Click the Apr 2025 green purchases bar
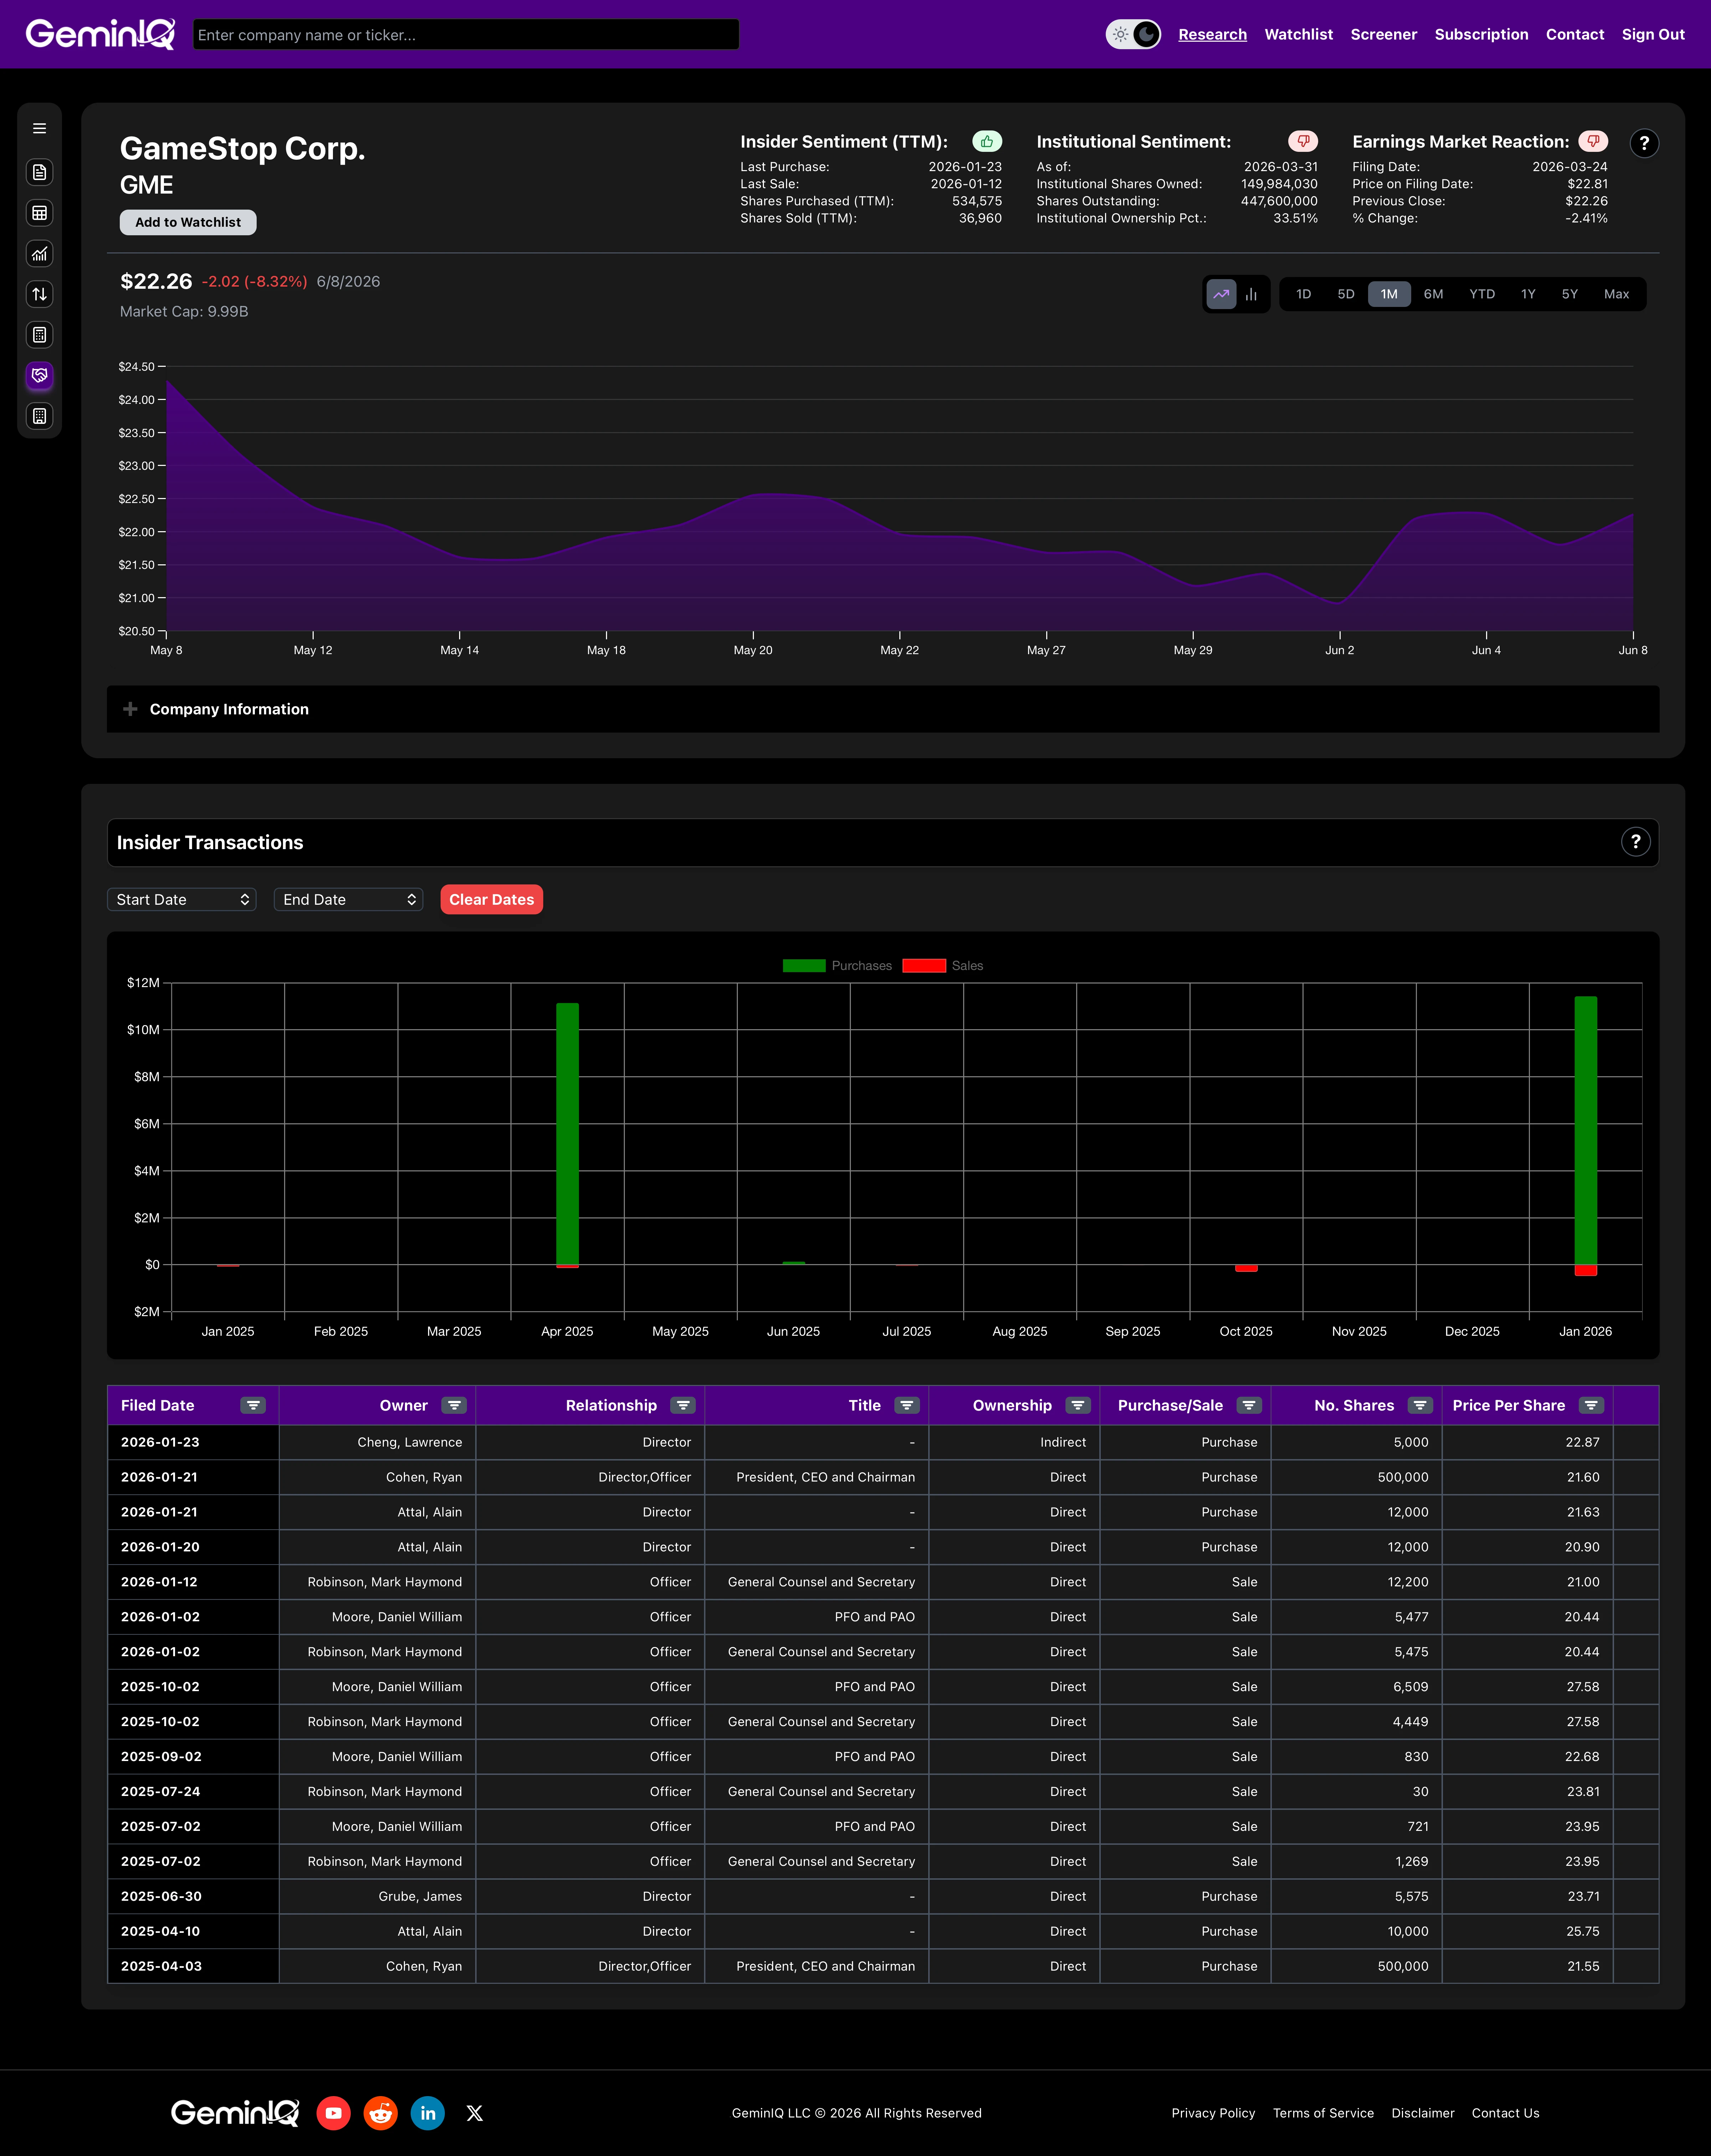The height and width of the screenshot is (2156, 1711). pyautogui.click(x=567, y=1134)
